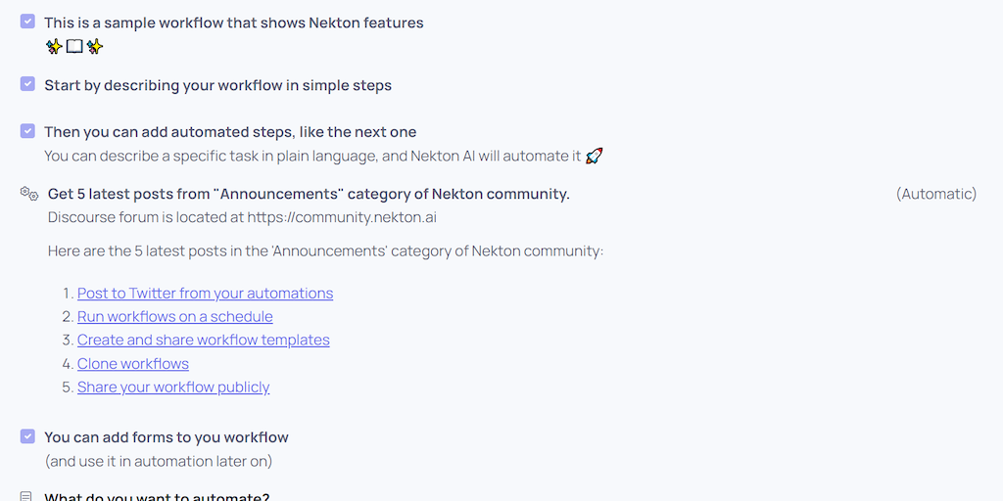The width and height of the screenshot is (1003, 501).
Task: Click "This is a sample workflow" step text
Action: [x=234, y=23]
